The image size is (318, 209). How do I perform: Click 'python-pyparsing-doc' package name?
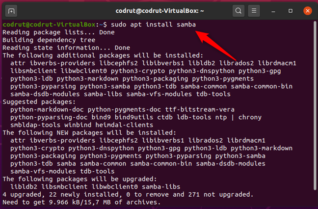pos(49,117)
